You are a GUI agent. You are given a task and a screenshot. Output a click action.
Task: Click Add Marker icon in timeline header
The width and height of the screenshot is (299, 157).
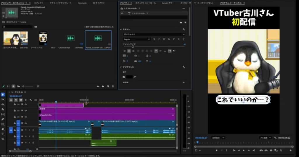26,100
